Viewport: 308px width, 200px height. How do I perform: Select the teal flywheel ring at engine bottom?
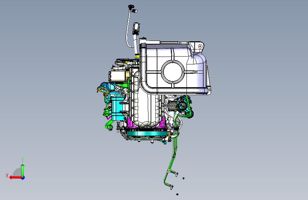[147, 134]
